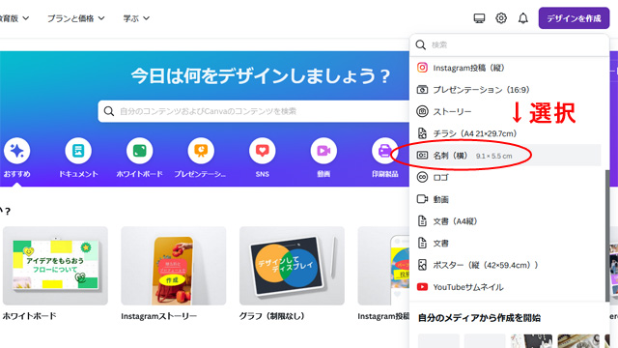Focus the main Canva content search box

pyautogui.click(x=254, y=111)
